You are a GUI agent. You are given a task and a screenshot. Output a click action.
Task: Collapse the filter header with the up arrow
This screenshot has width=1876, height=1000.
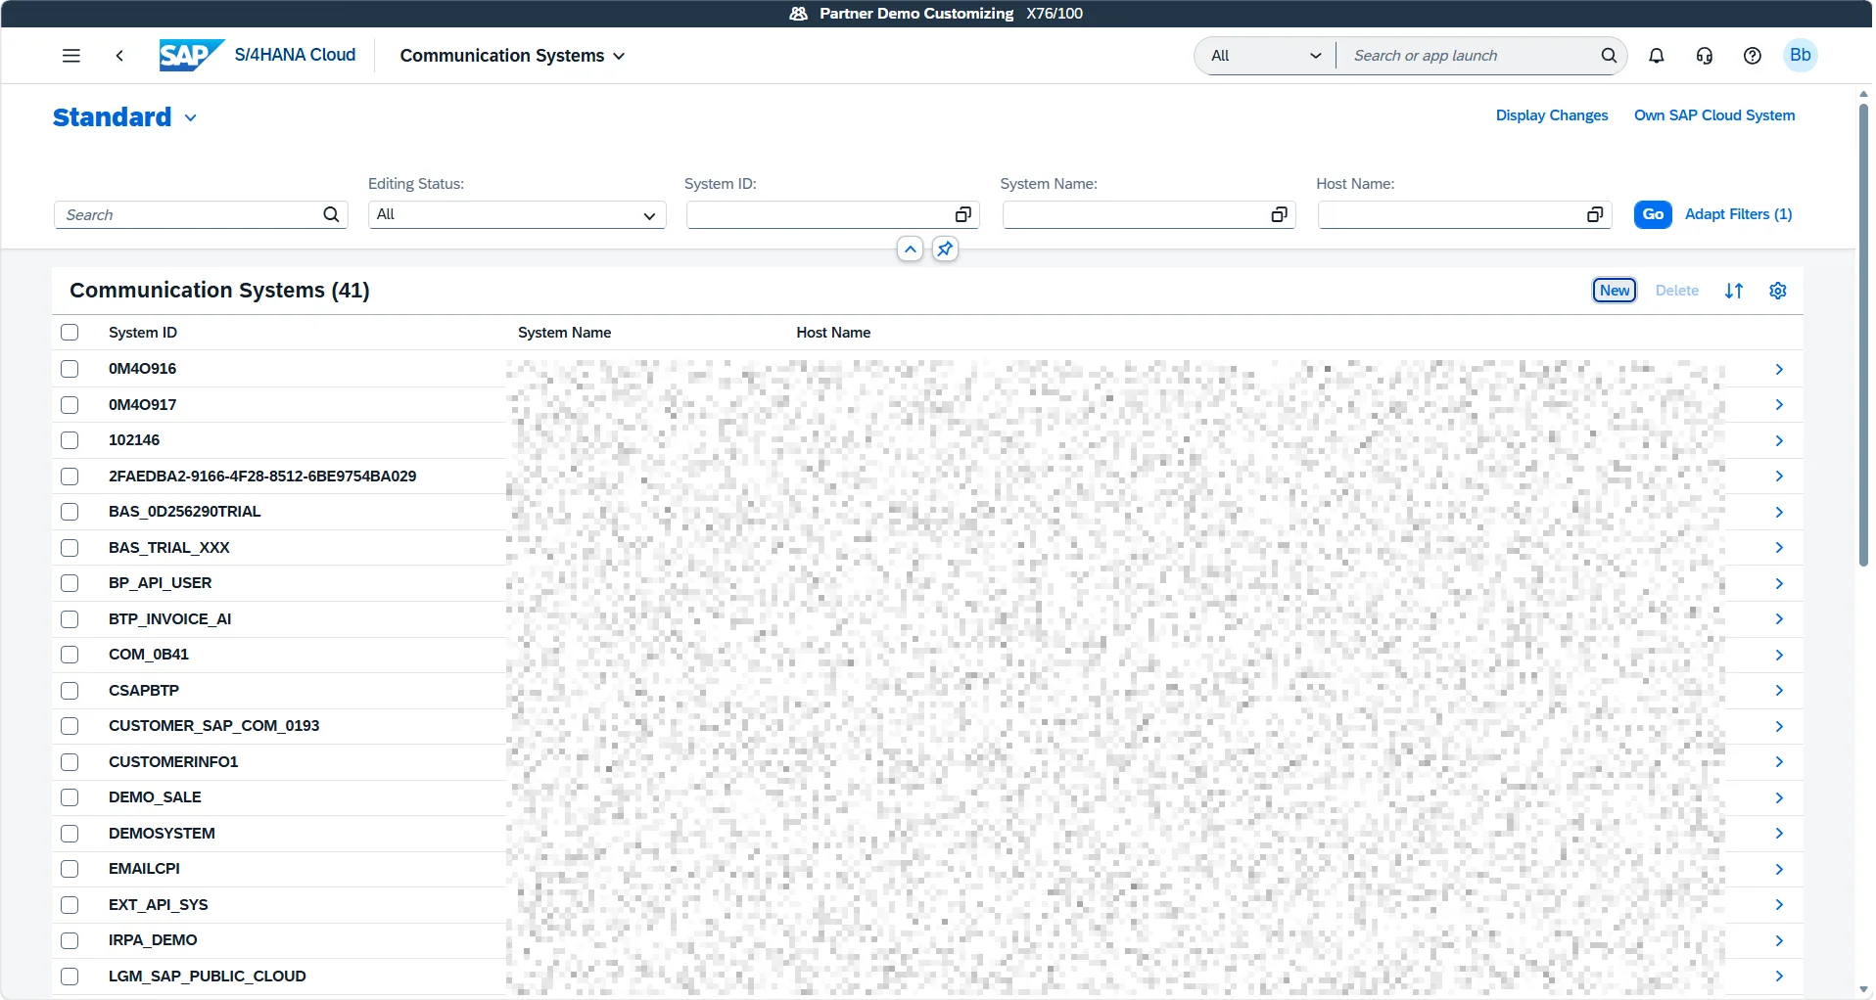(911, 250)
